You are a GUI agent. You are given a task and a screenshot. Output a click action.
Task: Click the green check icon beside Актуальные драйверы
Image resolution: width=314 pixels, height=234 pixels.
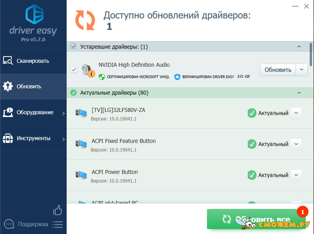tap(73, 93)
